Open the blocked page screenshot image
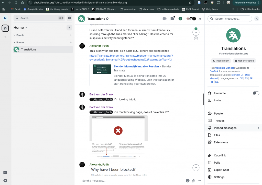The width and height of the screenshot is (262, 185). pyautogui.click(x=119, y=137)
